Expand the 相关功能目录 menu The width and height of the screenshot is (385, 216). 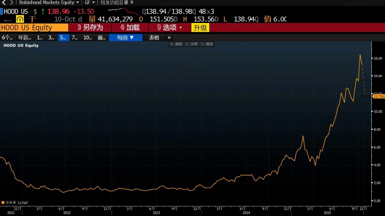click(x=117, y=2)
